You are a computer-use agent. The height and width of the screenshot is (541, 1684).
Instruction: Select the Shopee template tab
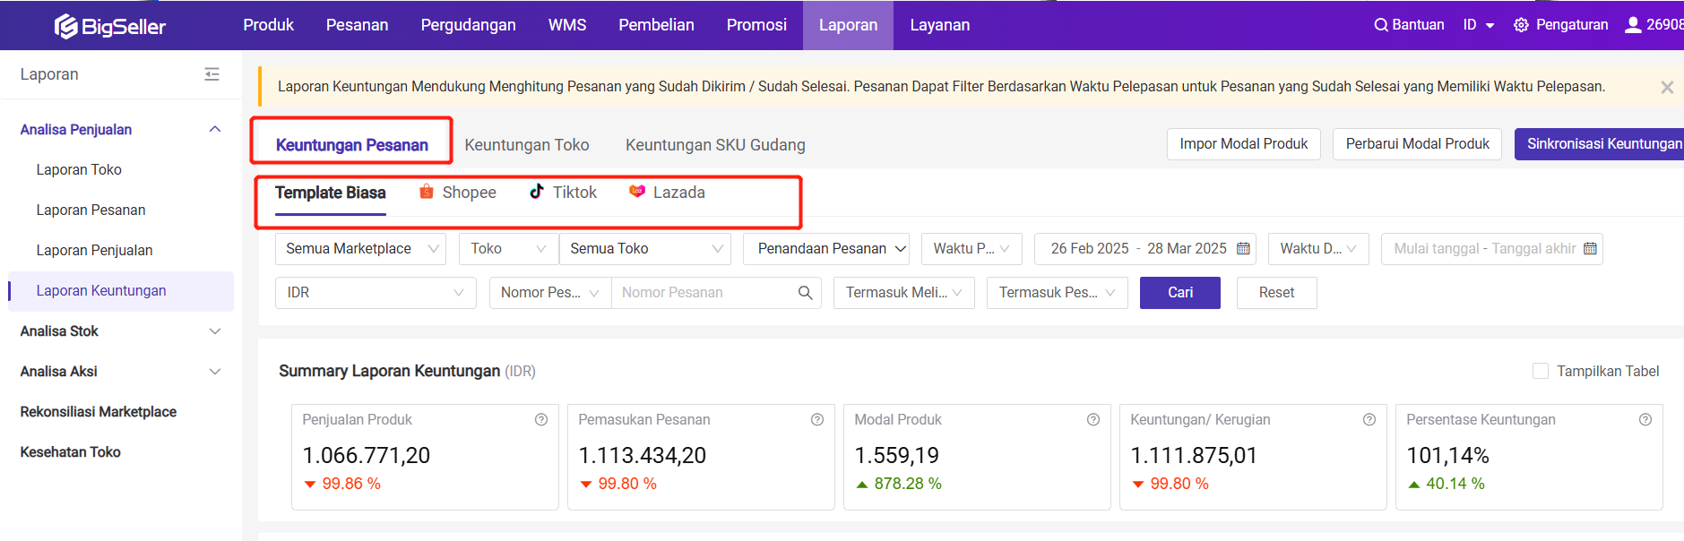click(458, 193)
